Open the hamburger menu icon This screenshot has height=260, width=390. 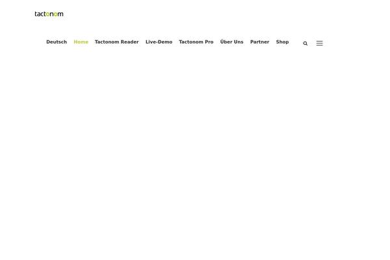[319, 44]
